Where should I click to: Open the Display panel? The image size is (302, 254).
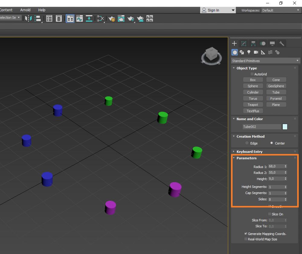[272, 44]
